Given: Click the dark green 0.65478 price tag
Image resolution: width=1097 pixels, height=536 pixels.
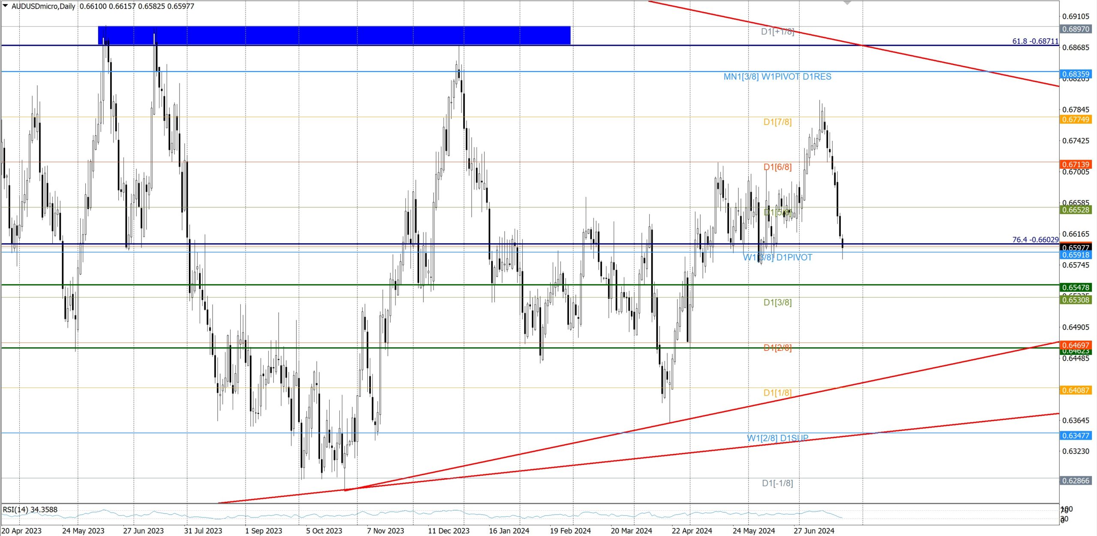Looking at the screenshot, I should (x=1075, y=287).
